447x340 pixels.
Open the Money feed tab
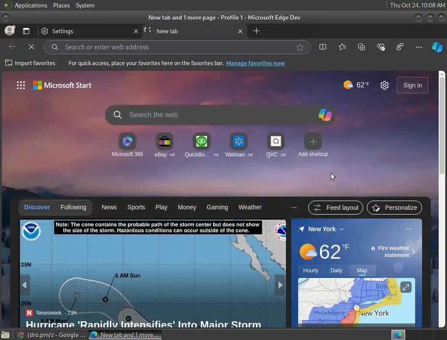pos(187,207)
